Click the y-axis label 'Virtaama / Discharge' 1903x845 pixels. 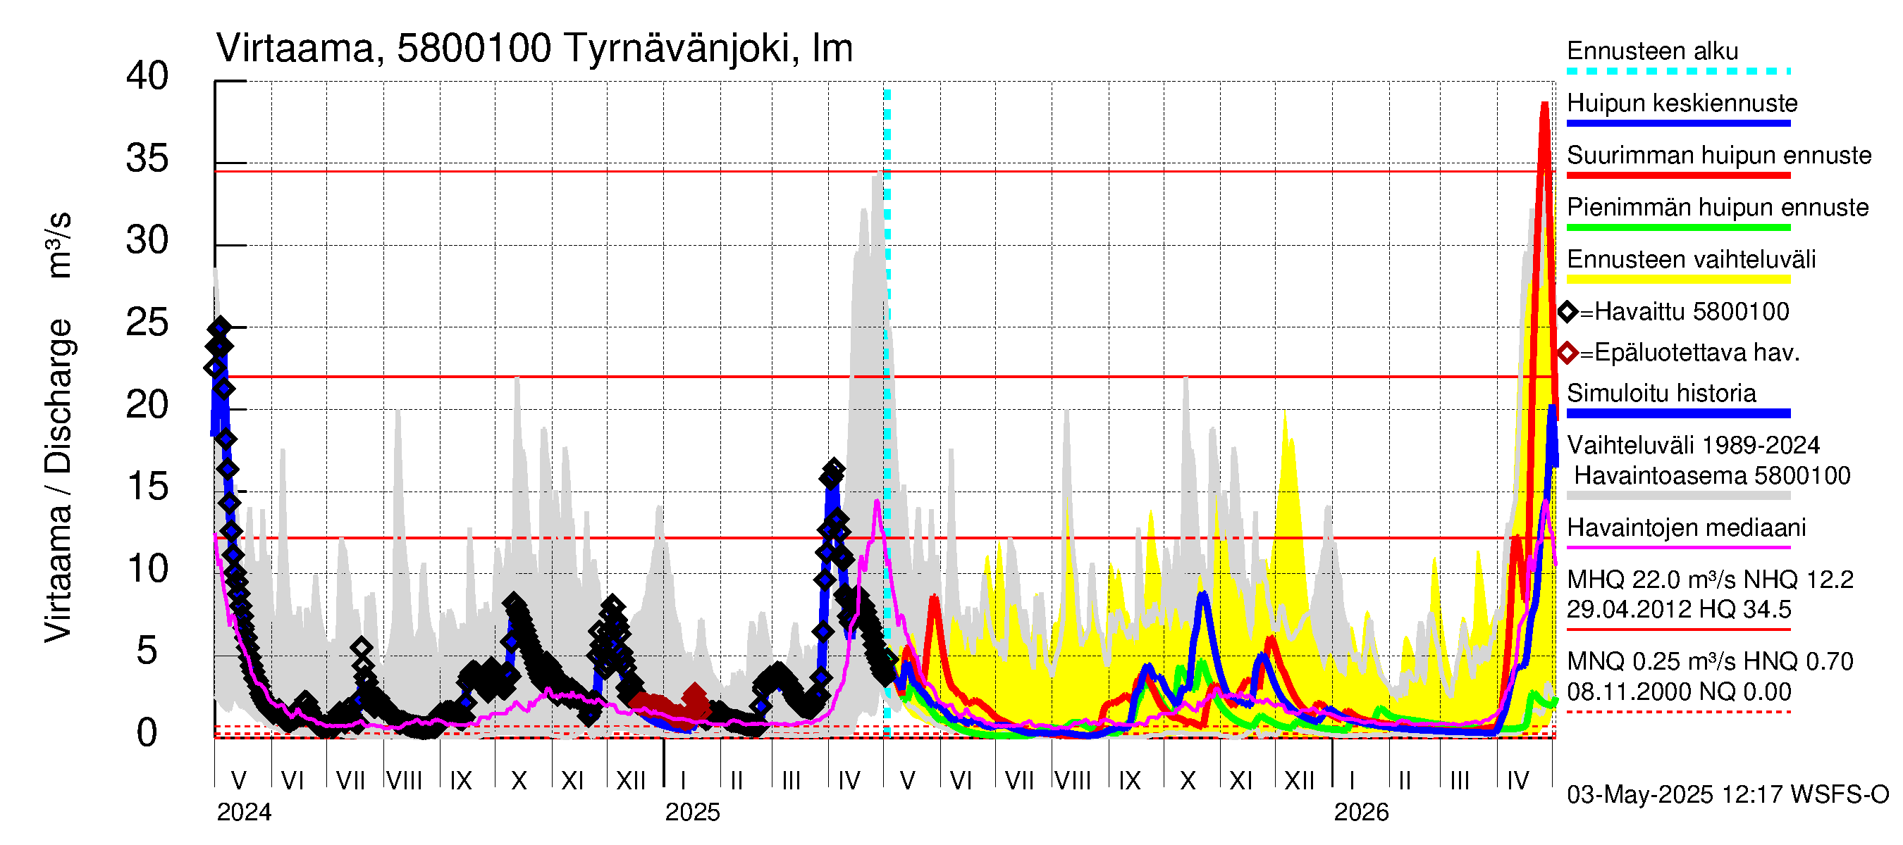(x=58, y=481)
